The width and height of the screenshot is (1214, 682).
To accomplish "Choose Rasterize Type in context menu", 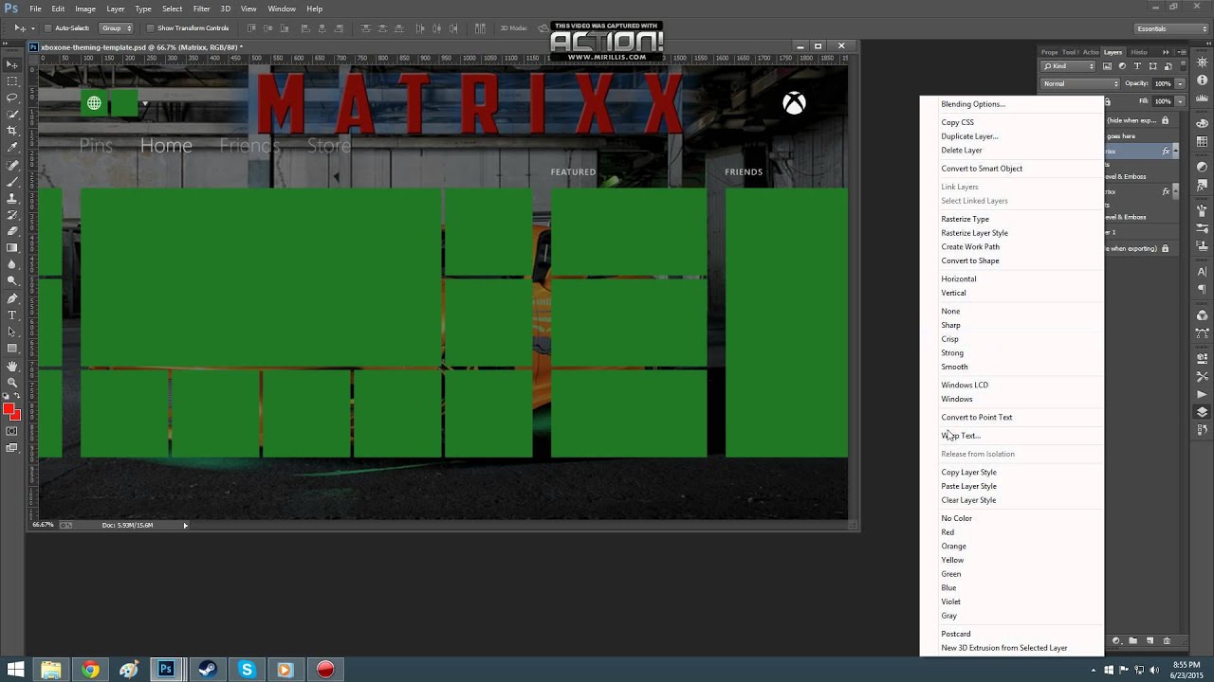I will click(x=965, y=219).
